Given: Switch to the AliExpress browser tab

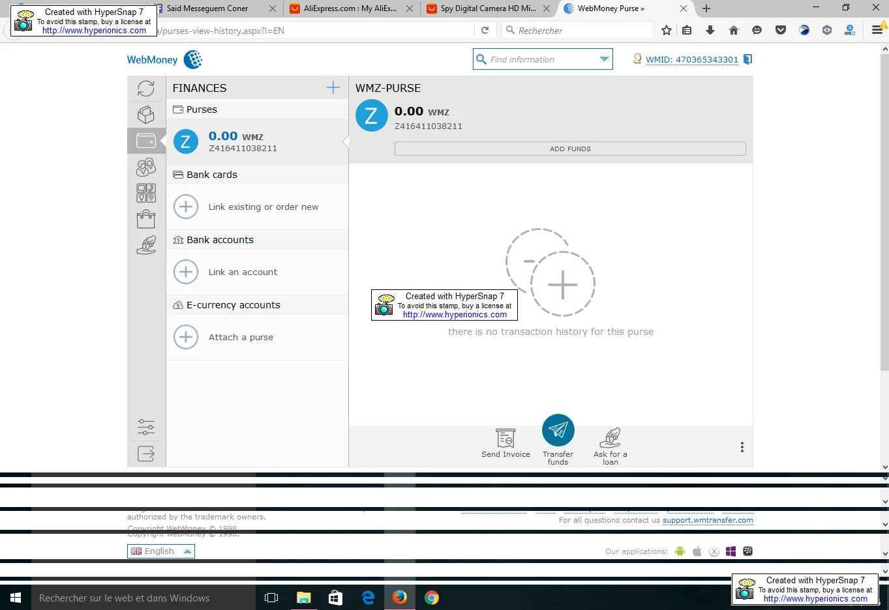Looking at the screenshot, I should [x=350, y=8].
